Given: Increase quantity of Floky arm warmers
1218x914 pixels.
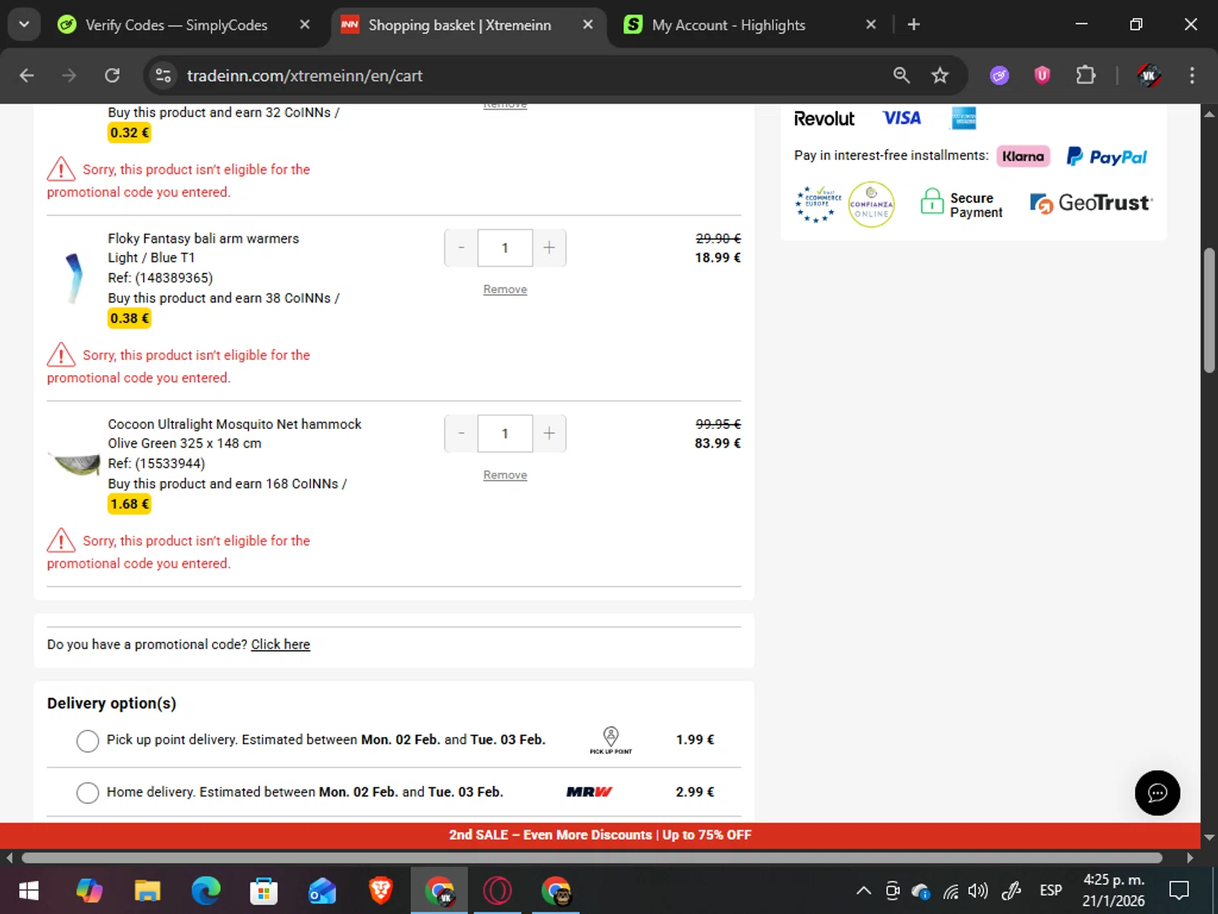Looking at the screenshot, I should click(549, 248).
